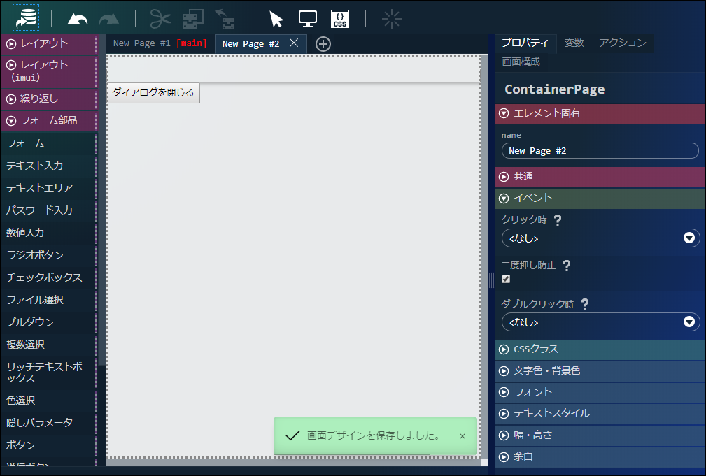
Task: Open the 画面構成 sub-tab
Action: click(x=521, y=62)
